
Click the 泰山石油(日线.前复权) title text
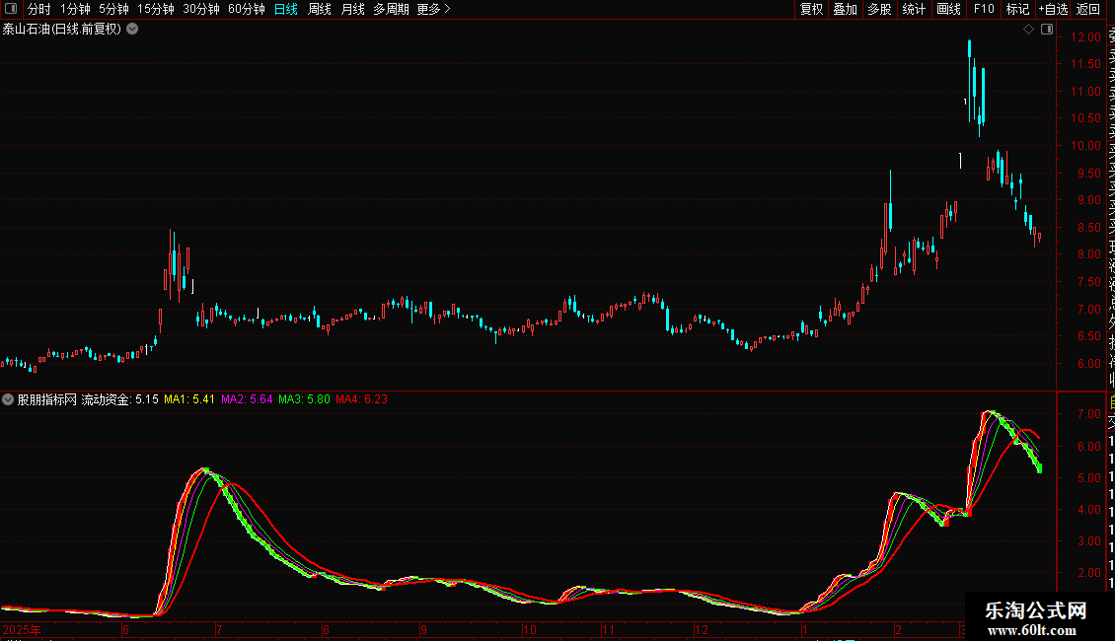[x=62, y=30]
